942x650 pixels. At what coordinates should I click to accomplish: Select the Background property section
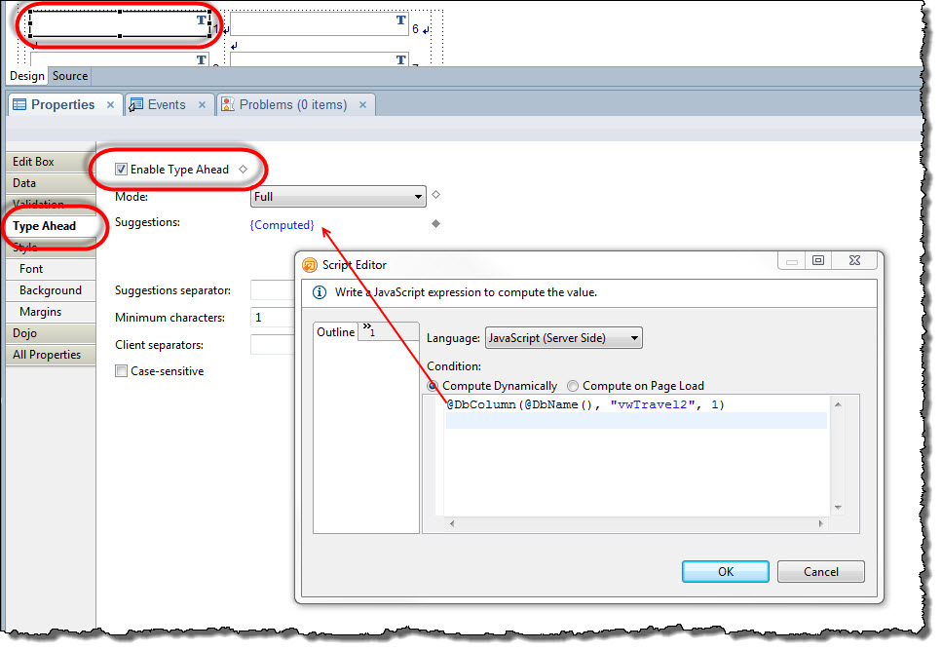[x=51, y=290]
